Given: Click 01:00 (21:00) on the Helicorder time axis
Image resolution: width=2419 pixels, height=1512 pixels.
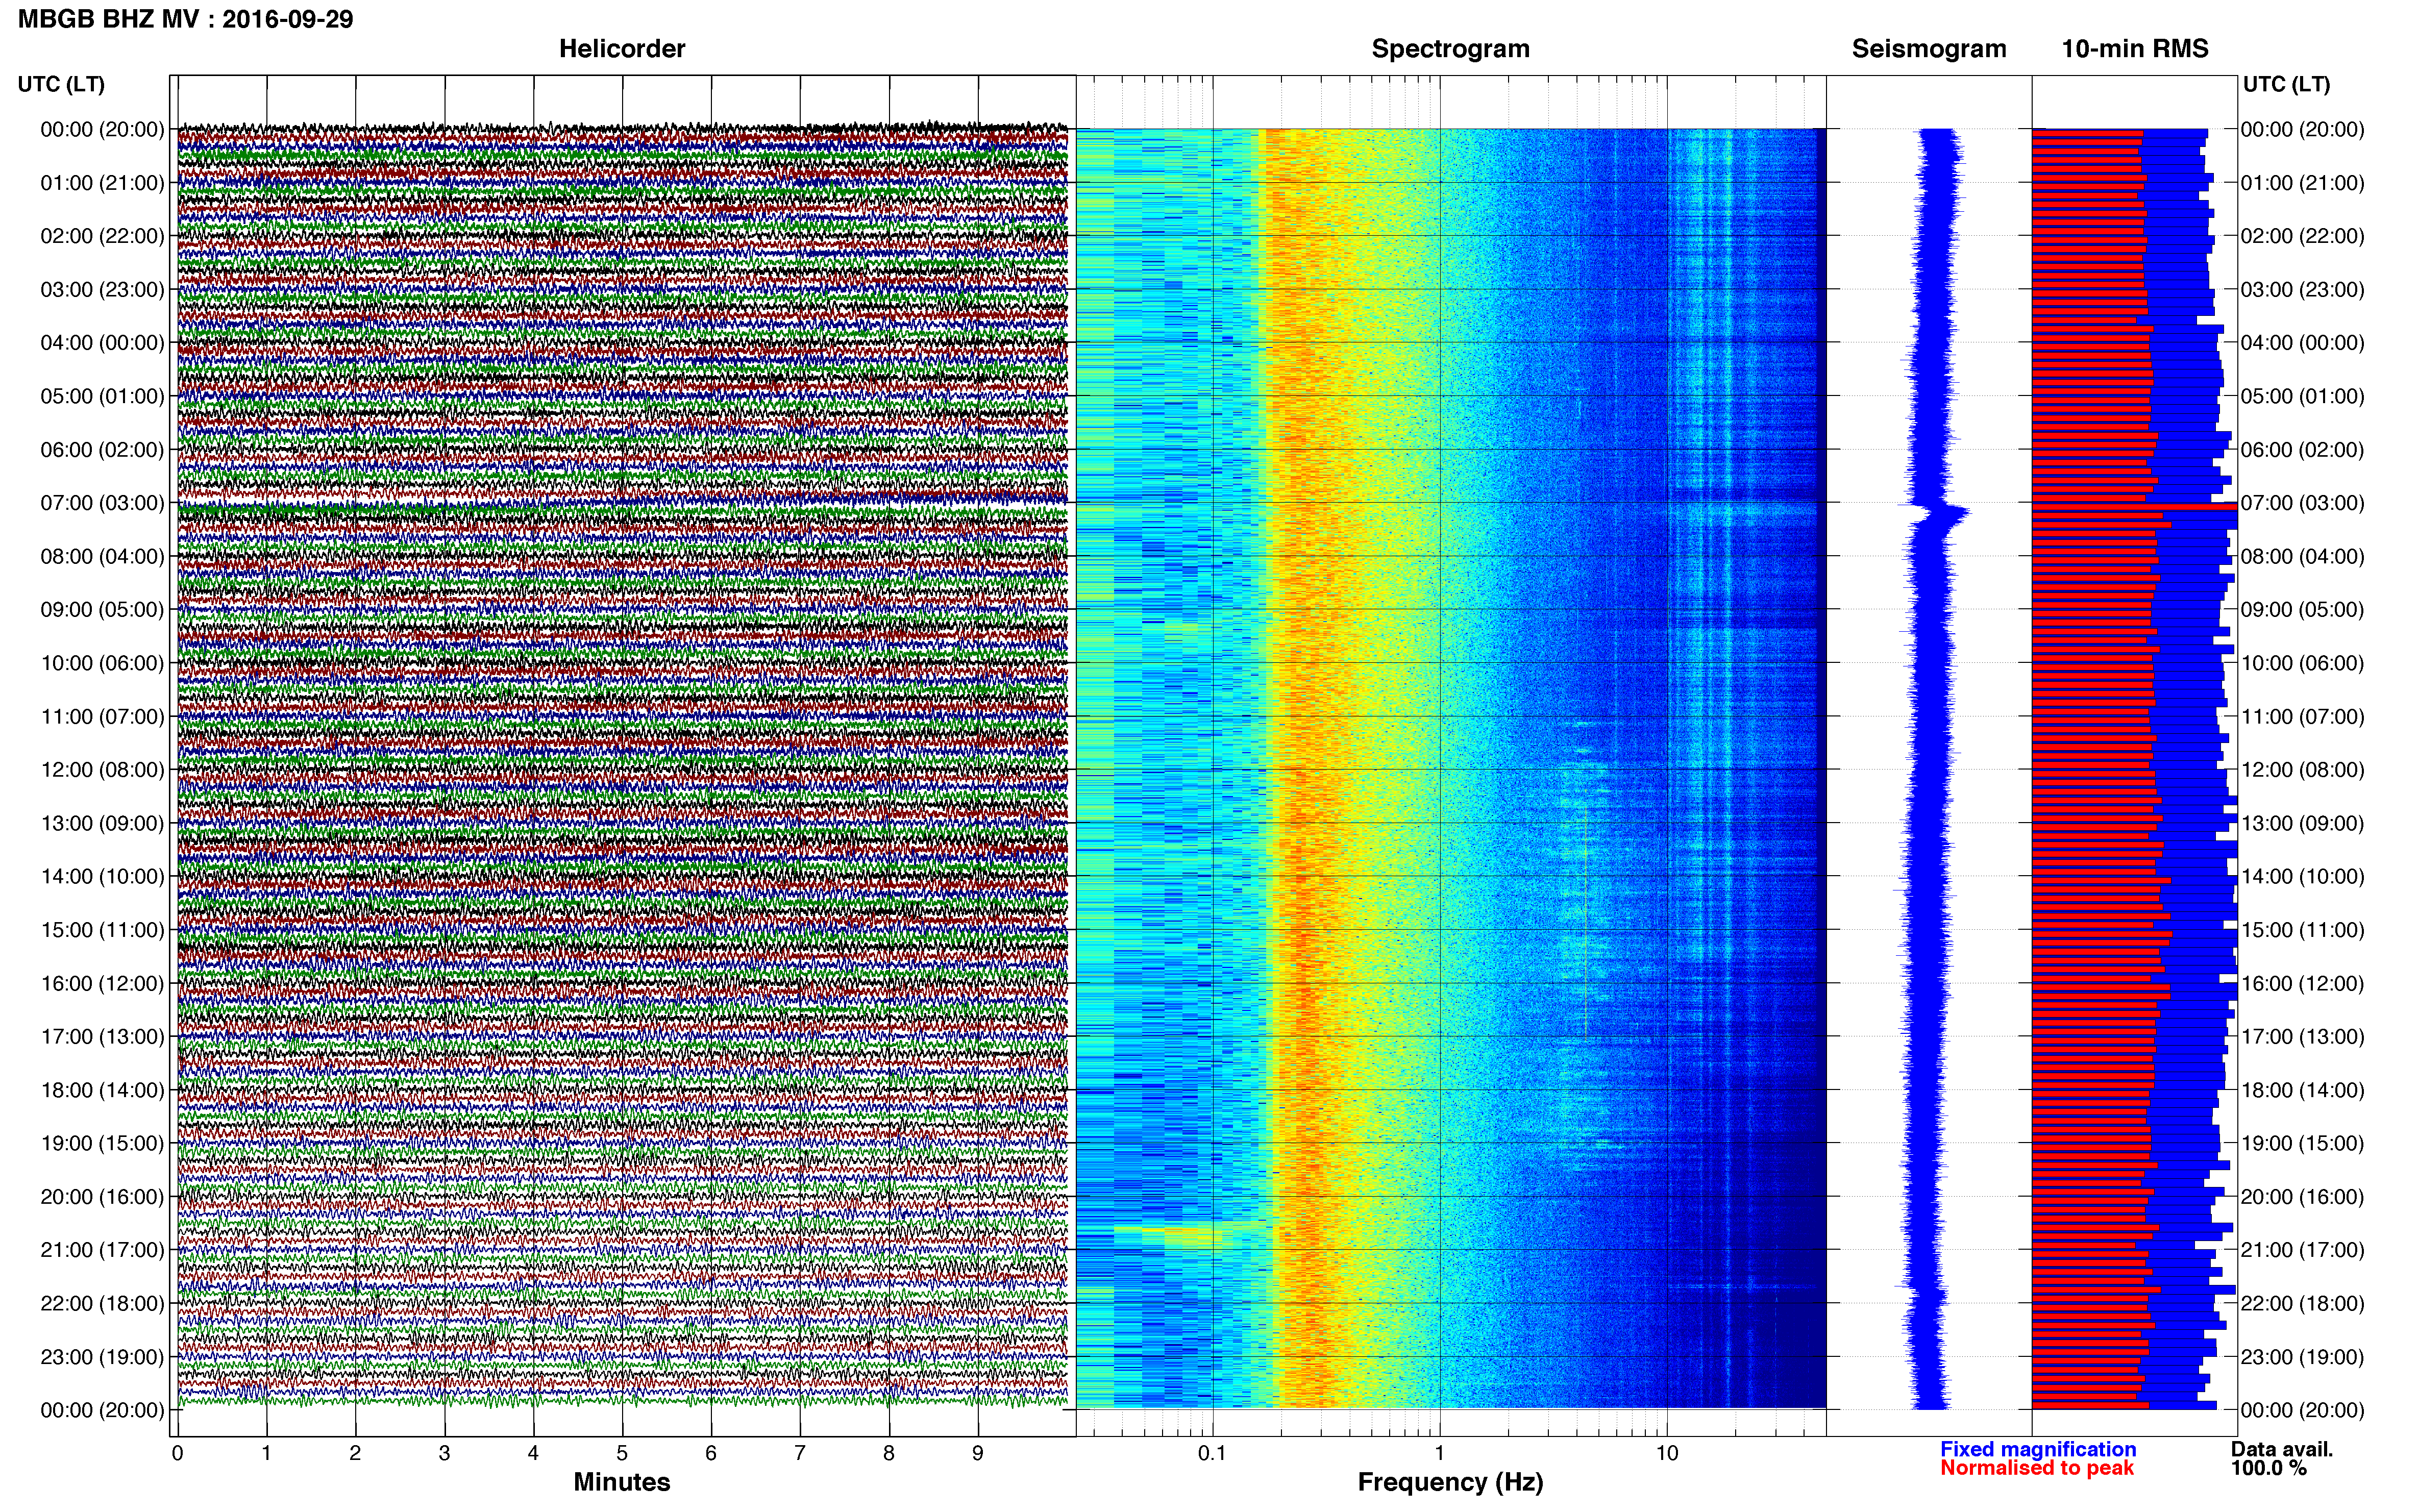Looking at the screenshot, I should (102, 183).
